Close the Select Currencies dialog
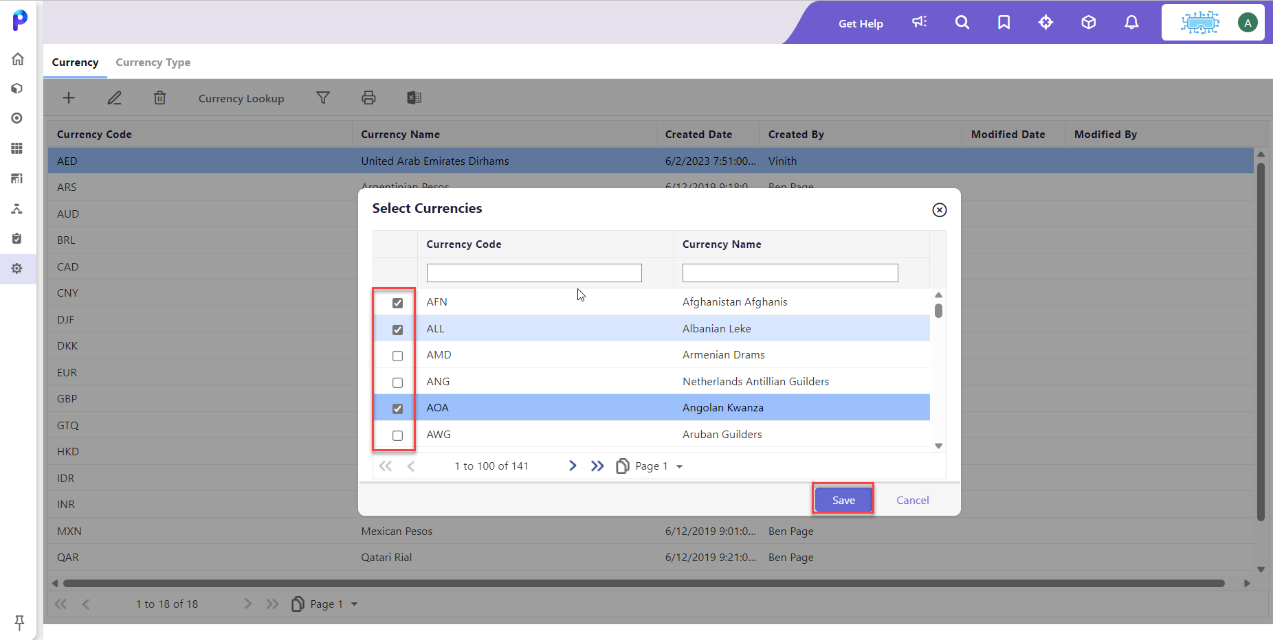Screen dimensions: 1273x640 tap(940, 210)
